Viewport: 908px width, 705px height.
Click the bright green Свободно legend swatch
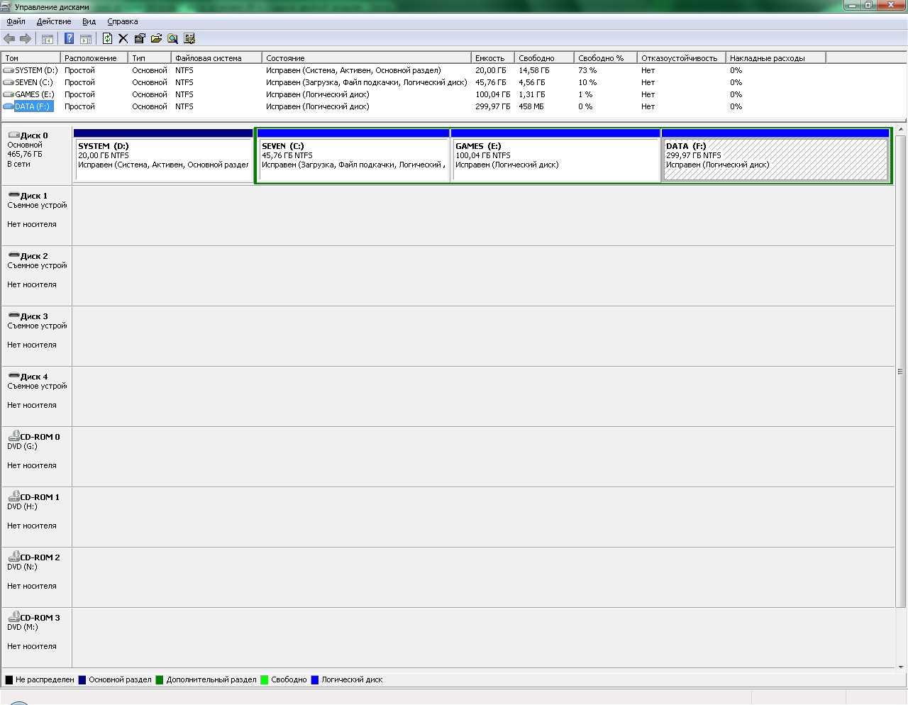pos(264,679)
